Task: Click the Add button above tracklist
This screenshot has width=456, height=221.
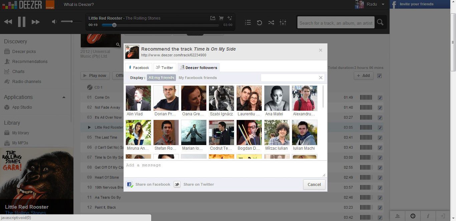Action: (x=364, y=76)
